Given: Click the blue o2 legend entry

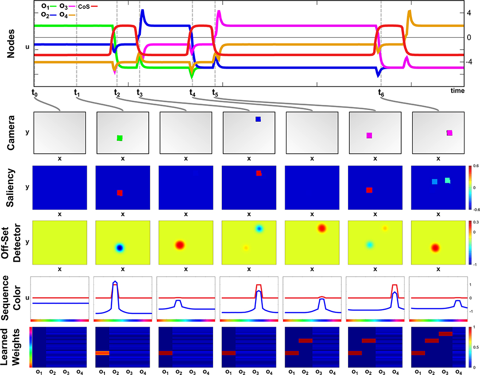Looking at the screenshot, I should click(x=49, y=14).
